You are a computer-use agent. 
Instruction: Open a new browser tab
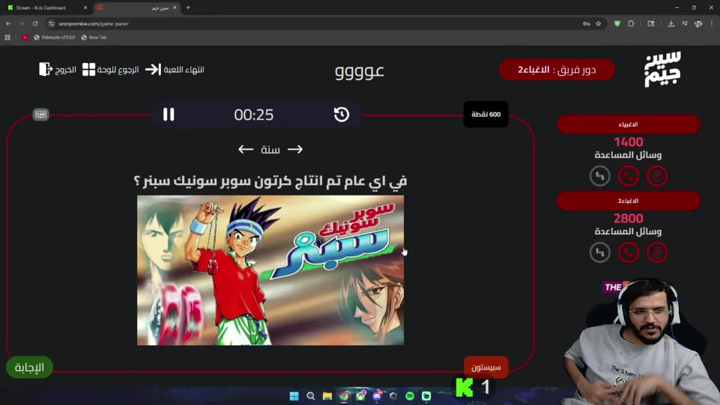point(188,8)
